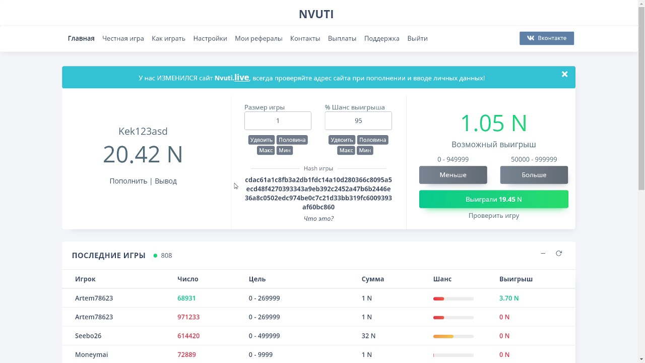Click the game hash text
The height and width of the screenshot is (363, 645).
318,194
